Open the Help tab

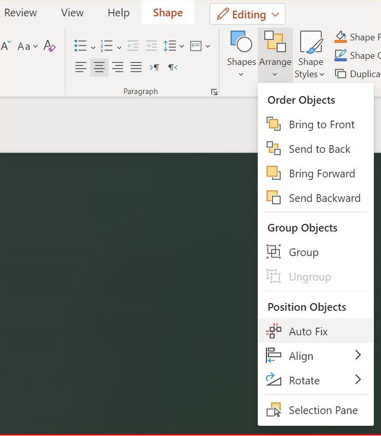click(119, 13)
